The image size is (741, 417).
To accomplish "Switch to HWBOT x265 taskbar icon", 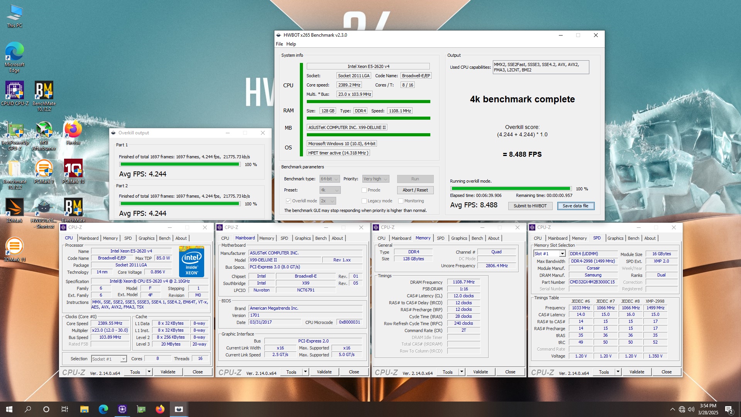I will coord(179,409).
